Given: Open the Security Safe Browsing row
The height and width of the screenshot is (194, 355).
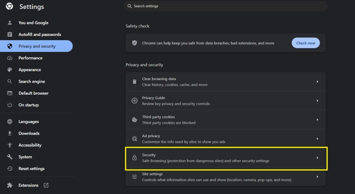Looking at the screenshot, I should pyautogui.click(x=225, y=158).
